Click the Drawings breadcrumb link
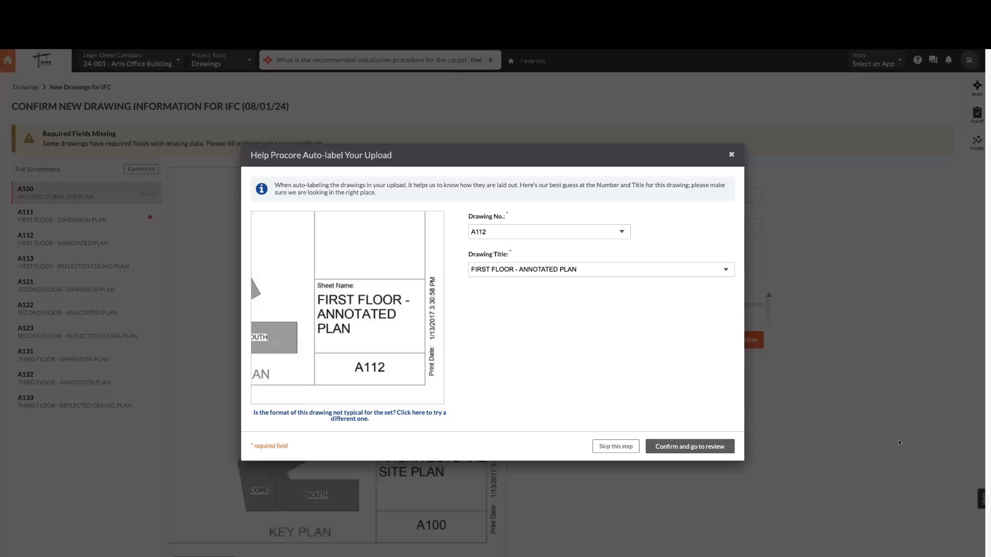The image size is (991, 557). [x=26, y=87]
